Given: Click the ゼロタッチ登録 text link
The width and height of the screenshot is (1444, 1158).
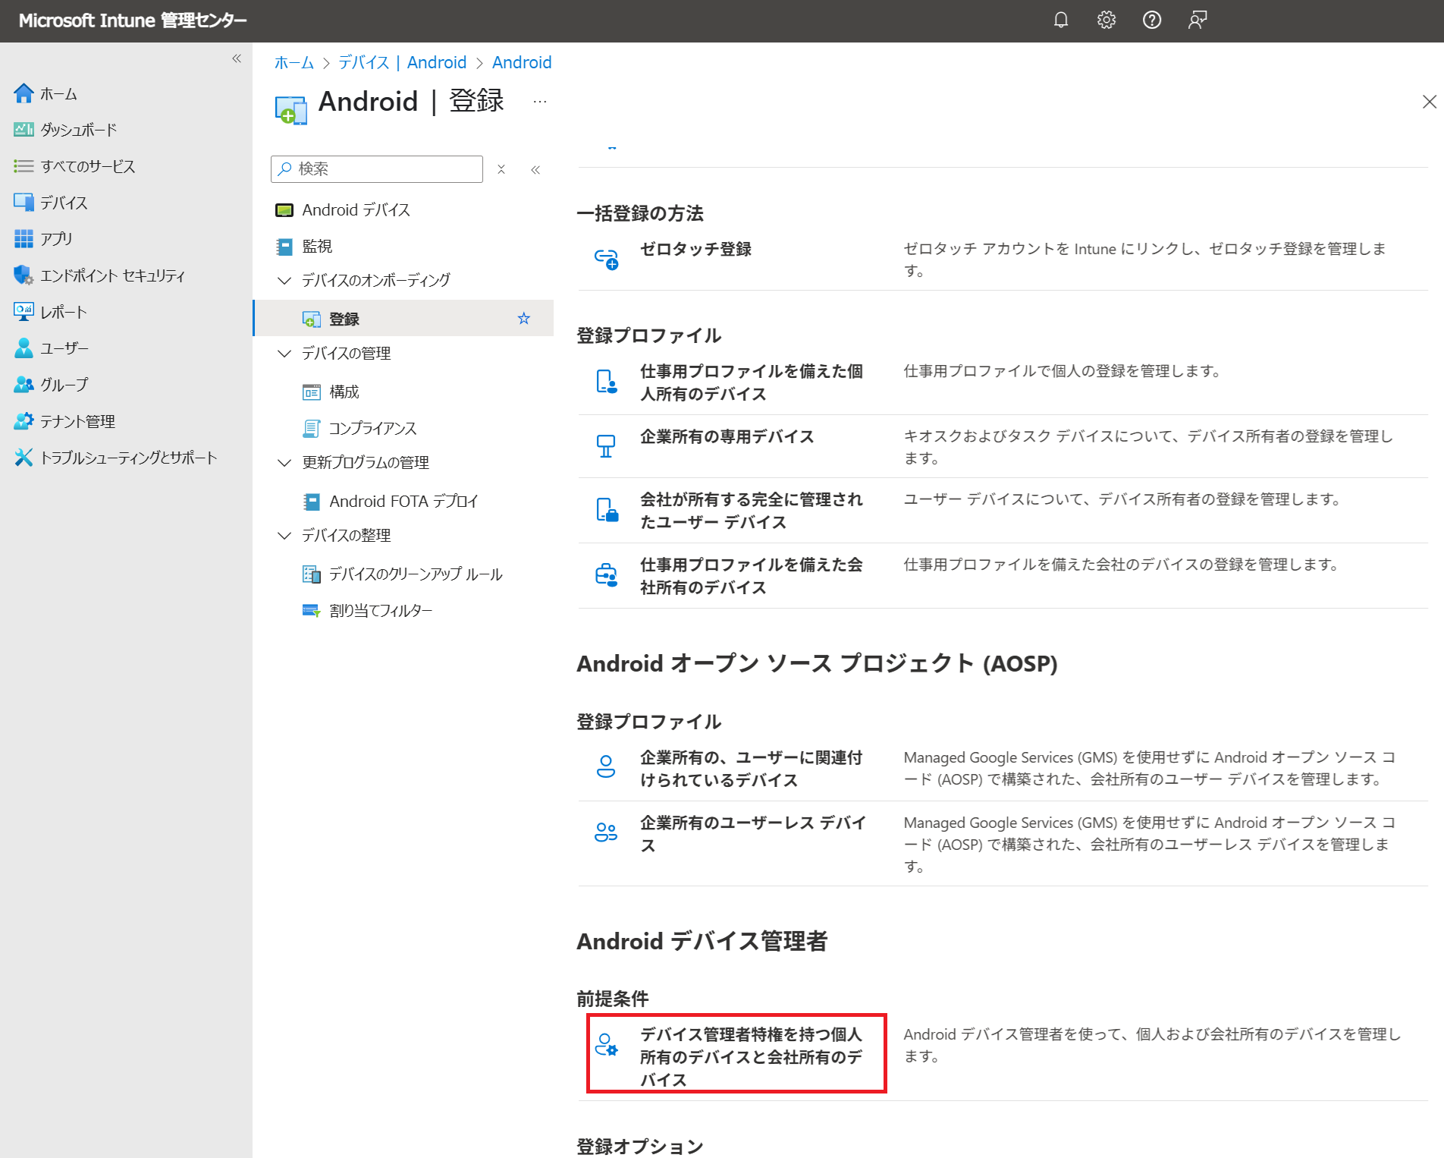Looking at the screenshot, I should pos(695,249).
